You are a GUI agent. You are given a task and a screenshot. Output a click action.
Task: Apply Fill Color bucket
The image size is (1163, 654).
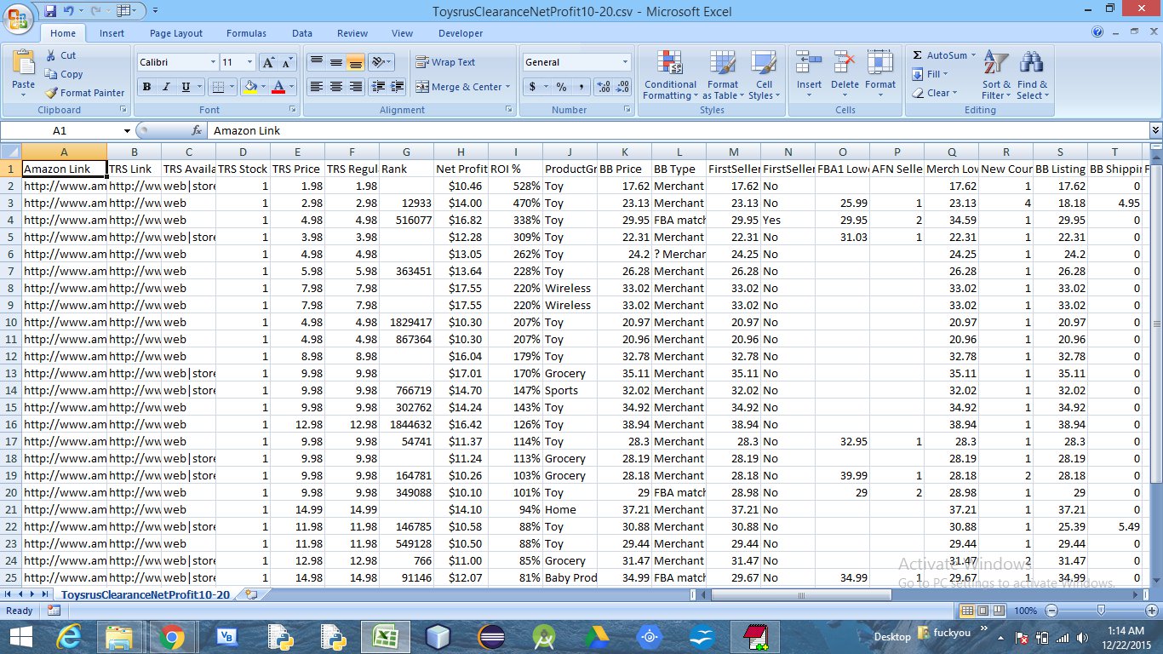pyautogui.click(x=249, y=87)
